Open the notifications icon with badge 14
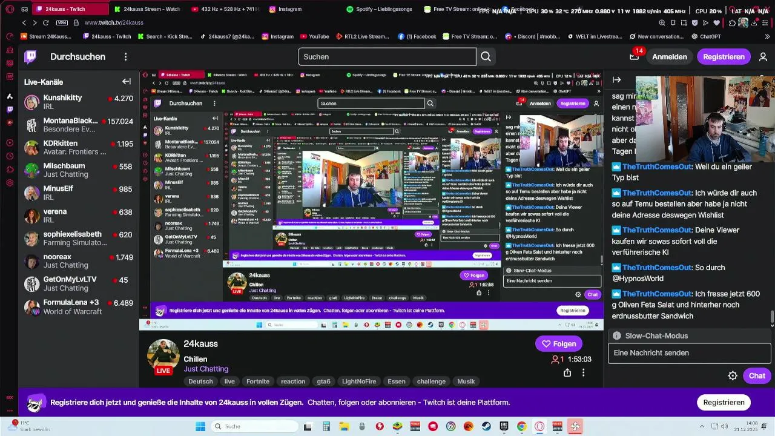 635,56
